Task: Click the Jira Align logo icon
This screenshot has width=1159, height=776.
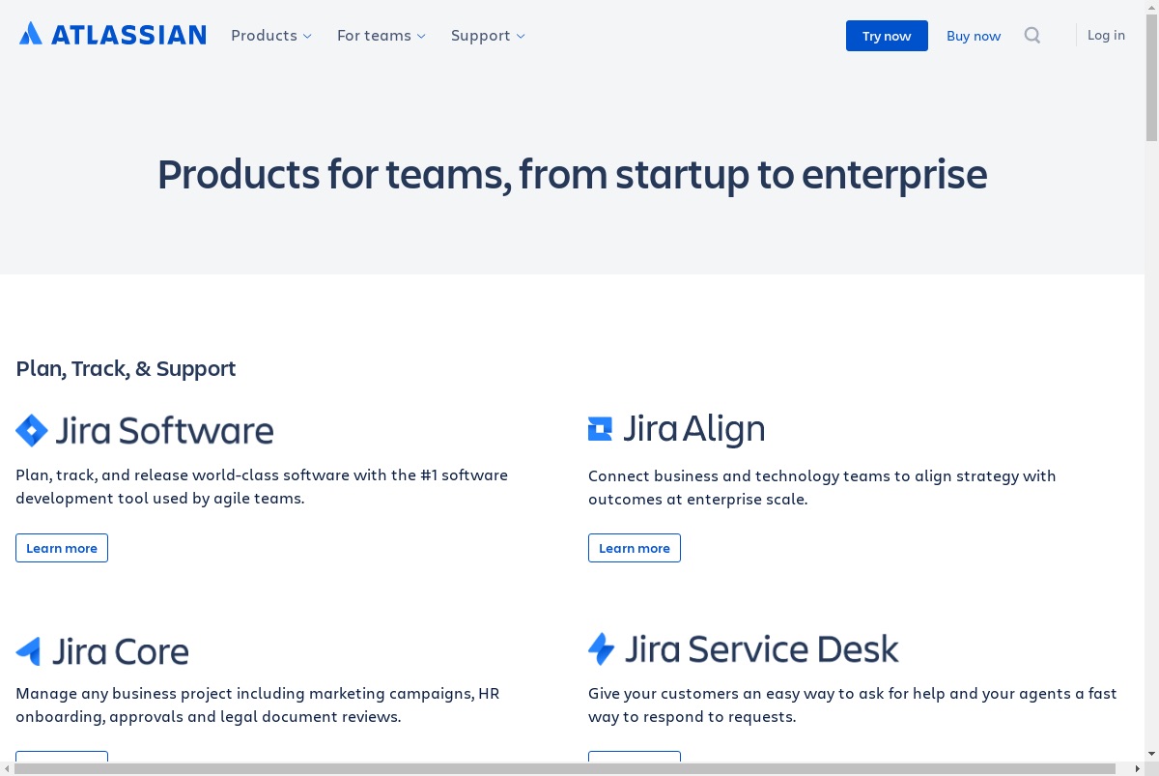Action: click(600, 429)
